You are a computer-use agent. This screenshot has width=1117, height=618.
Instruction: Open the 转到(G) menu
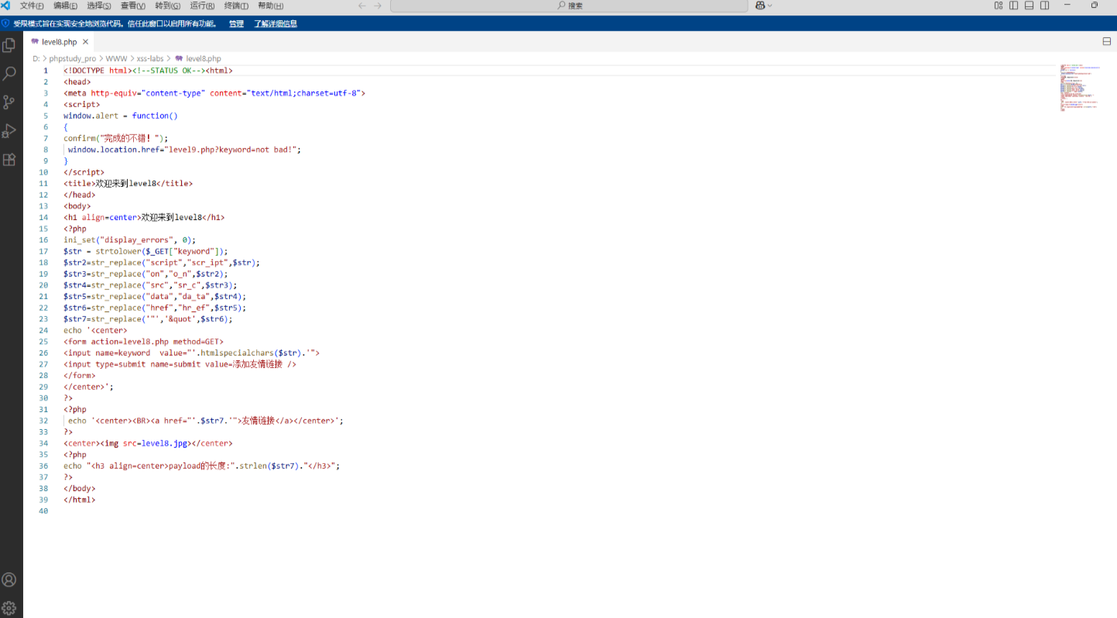167,5
